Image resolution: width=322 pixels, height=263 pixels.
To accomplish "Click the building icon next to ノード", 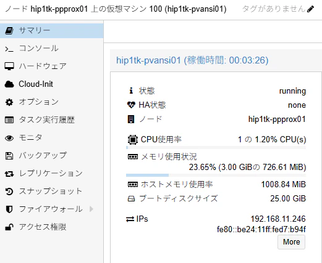I will click(x=131, y=119).
